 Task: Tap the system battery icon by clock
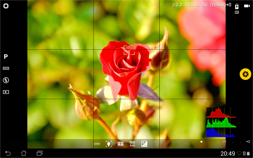[x=248, y=153]
